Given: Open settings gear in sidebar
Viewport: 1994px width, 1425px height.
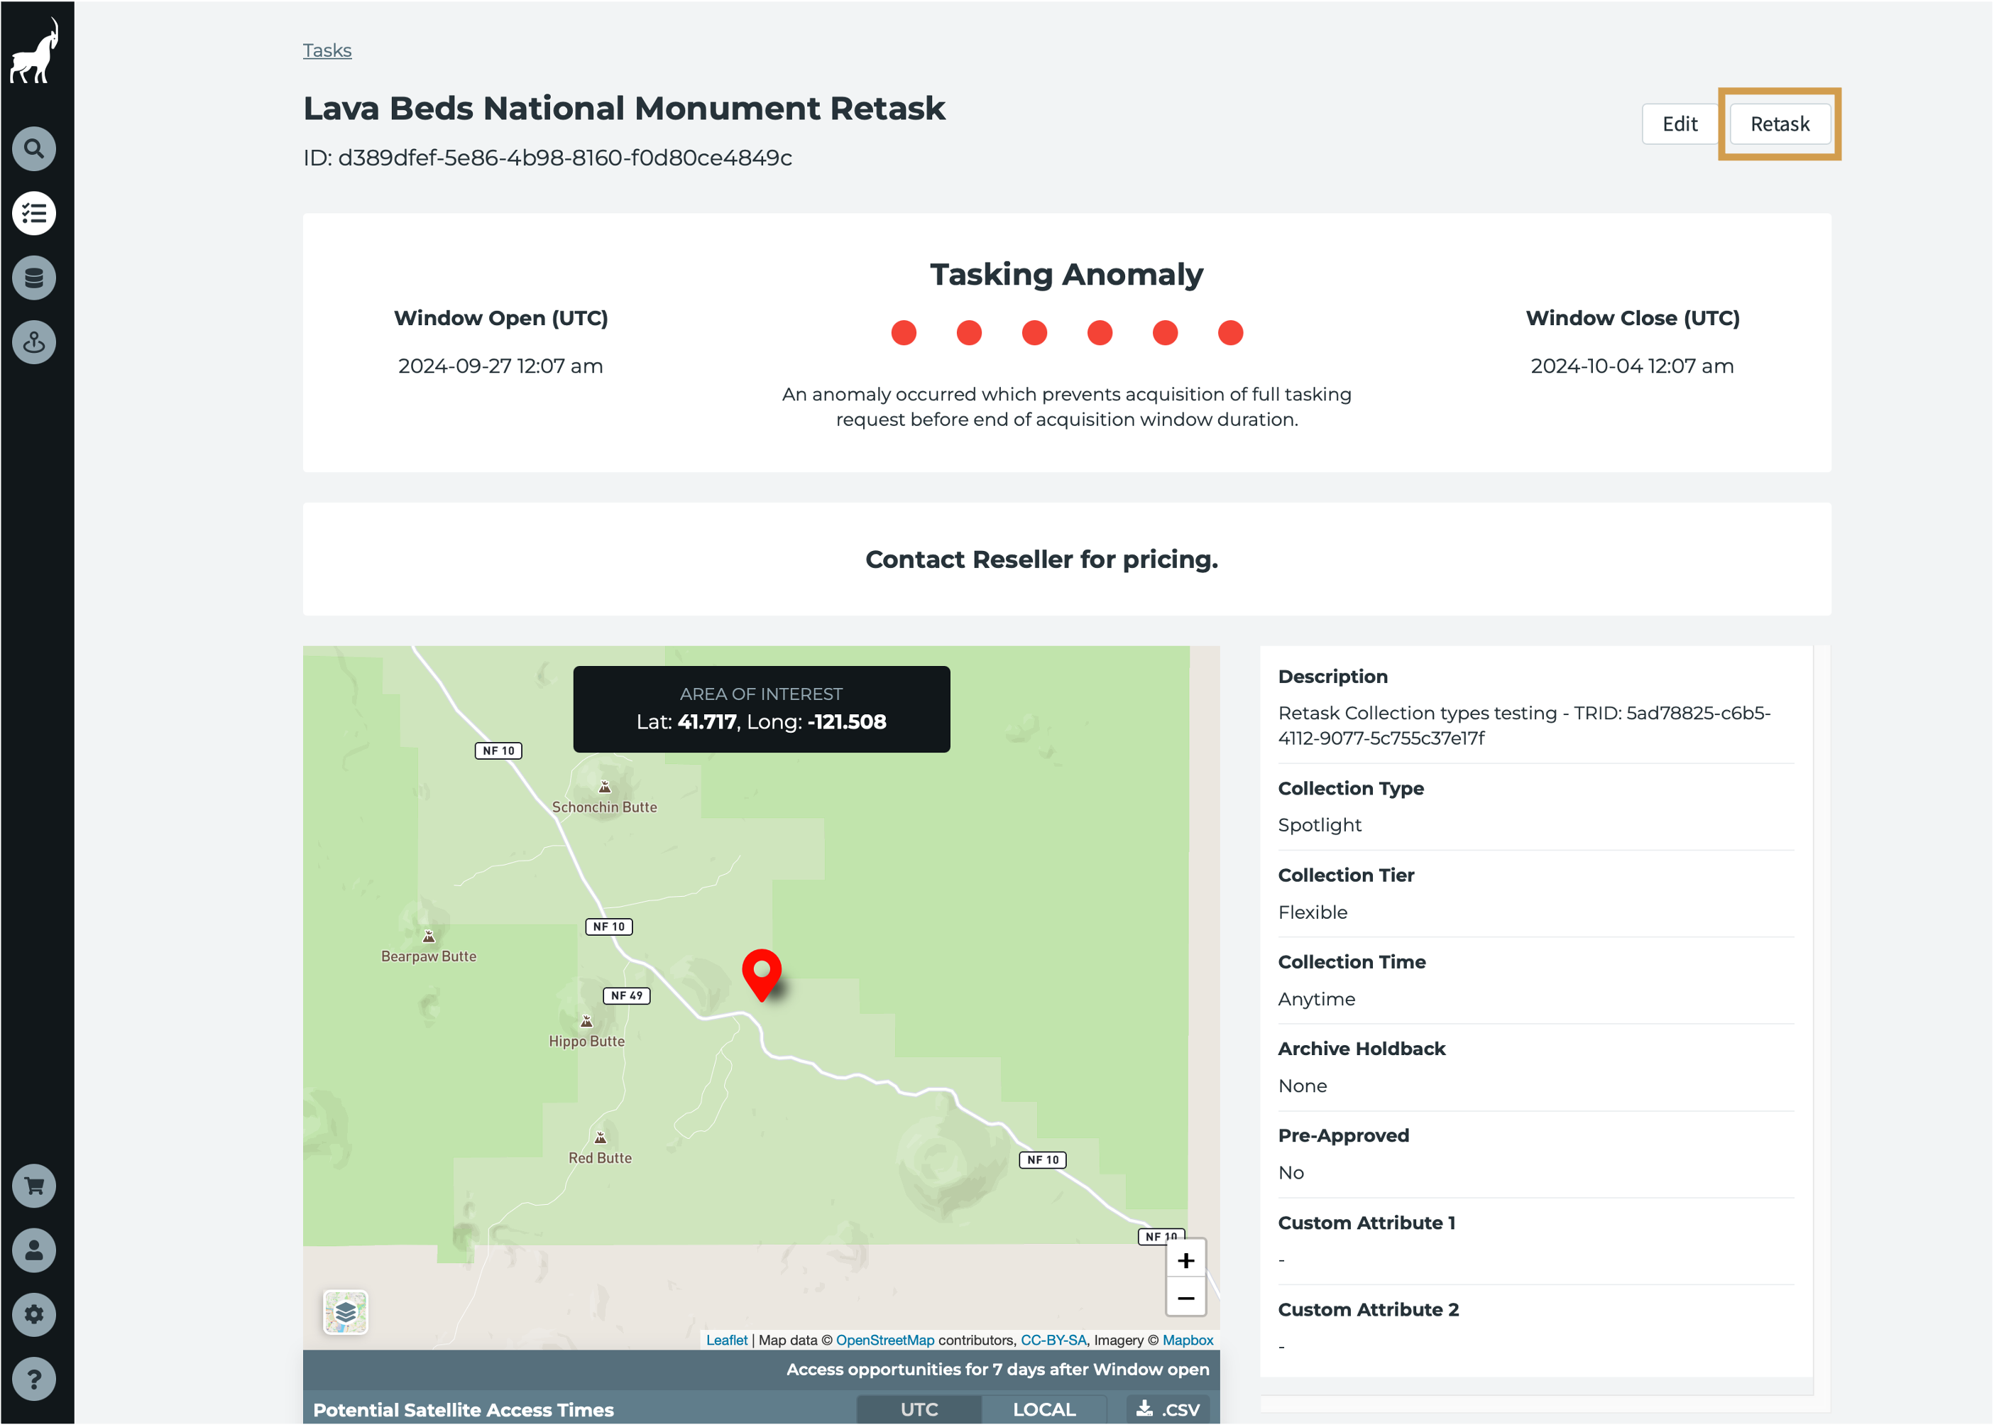Looking at the screenshot, I should (x=34, y=1314).
